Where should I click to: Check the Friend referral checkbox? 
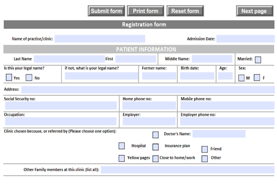(204, 149)
